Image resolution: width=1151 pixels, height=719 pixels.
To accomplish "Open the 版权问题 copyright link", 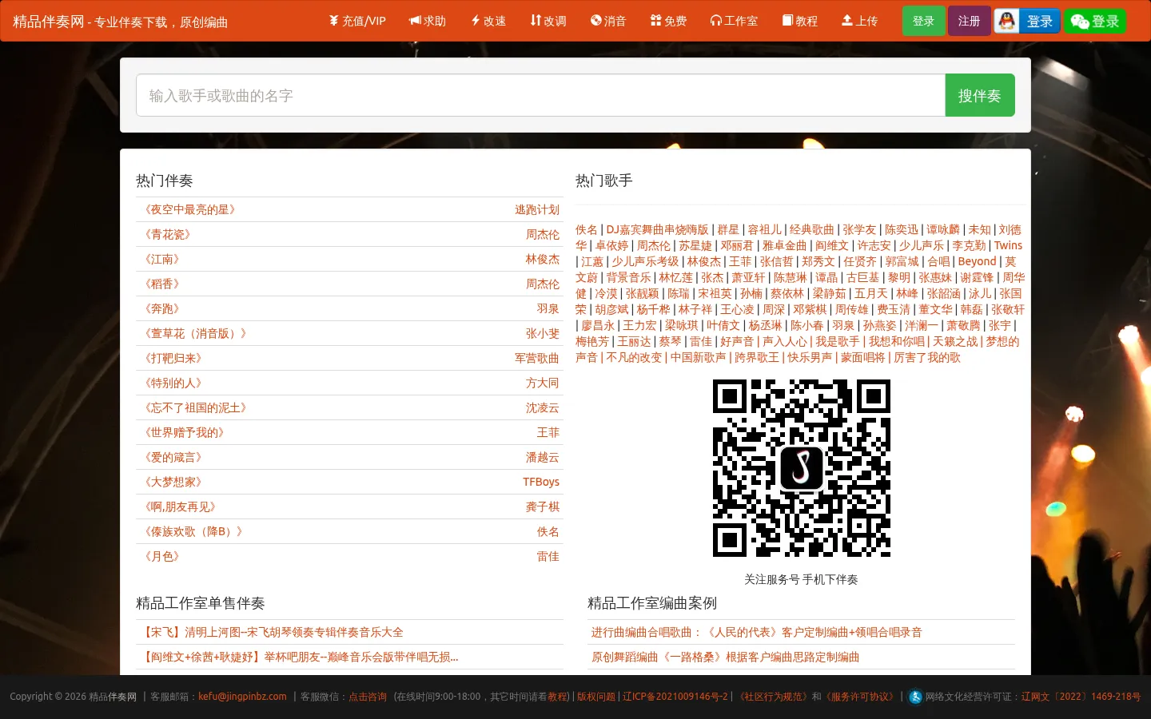I will [596, 697].
